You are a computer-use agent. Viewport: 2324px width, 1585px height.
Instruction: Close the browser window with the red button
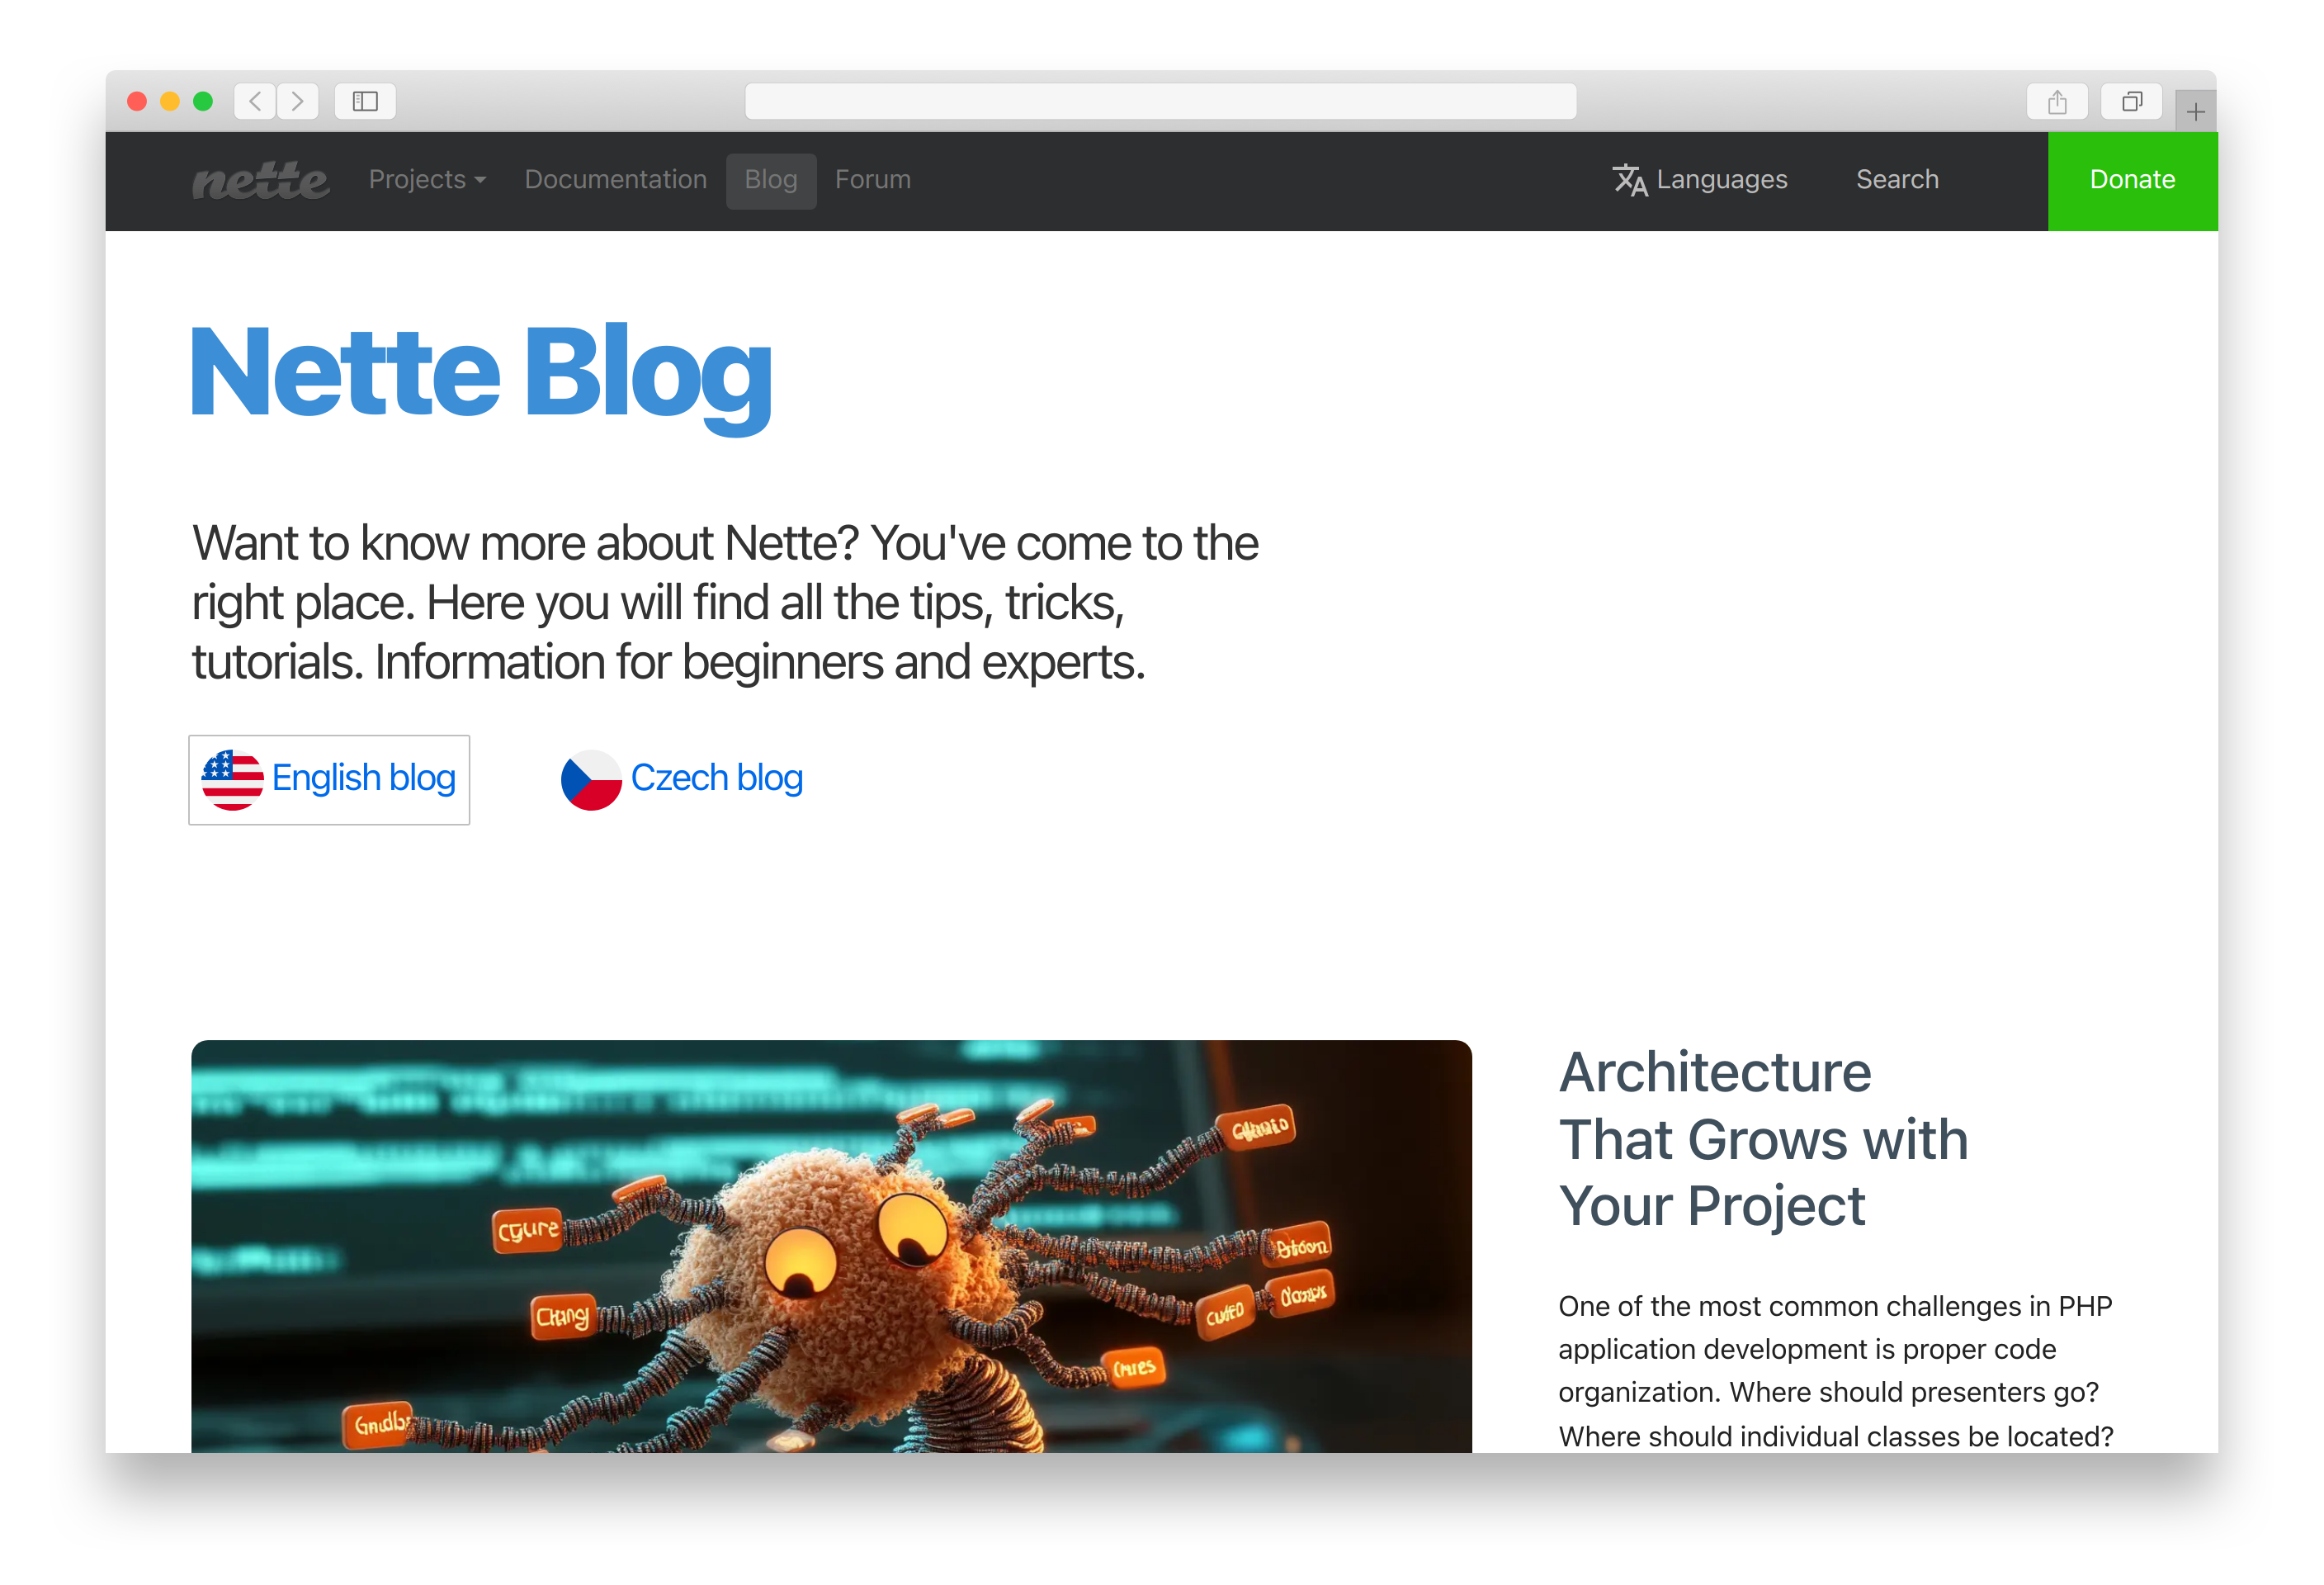pyautogui.click(x=138, y=101)
